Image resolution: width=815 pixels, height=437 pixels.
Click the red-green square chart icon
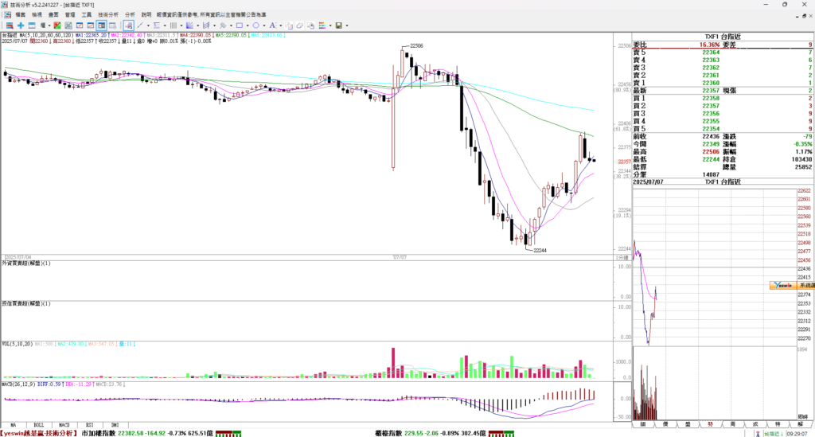point(57,25)
